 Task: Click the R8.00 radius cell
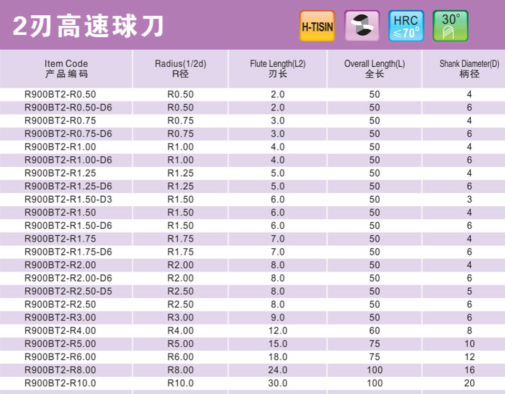click(x=180, y=370)
